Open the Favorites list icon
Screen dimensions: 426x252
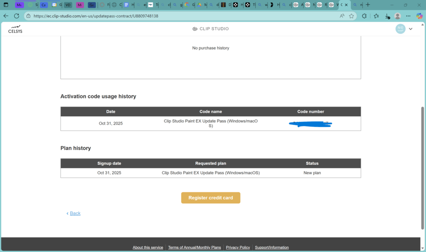(x=376, y=16)
